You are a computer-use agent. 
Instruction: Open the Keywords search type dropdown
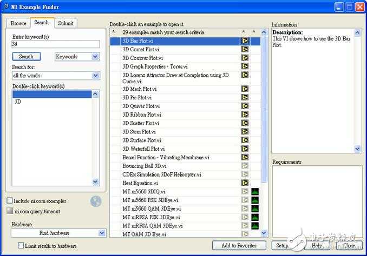click(95, 57)
